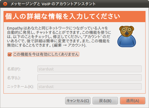This screenshot has height=108, width=149.
Task: Click the description line starting with '自動的に発見し'
Action: tap(59, 33)
